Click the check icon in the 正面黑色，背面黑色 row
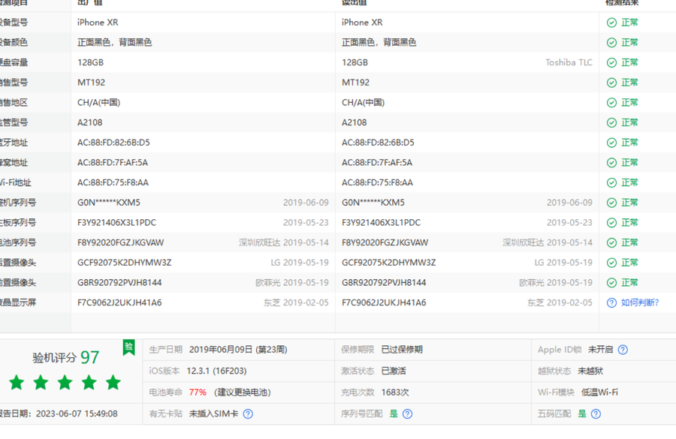Viewport: 676px width, 439px height. [611, 43]
